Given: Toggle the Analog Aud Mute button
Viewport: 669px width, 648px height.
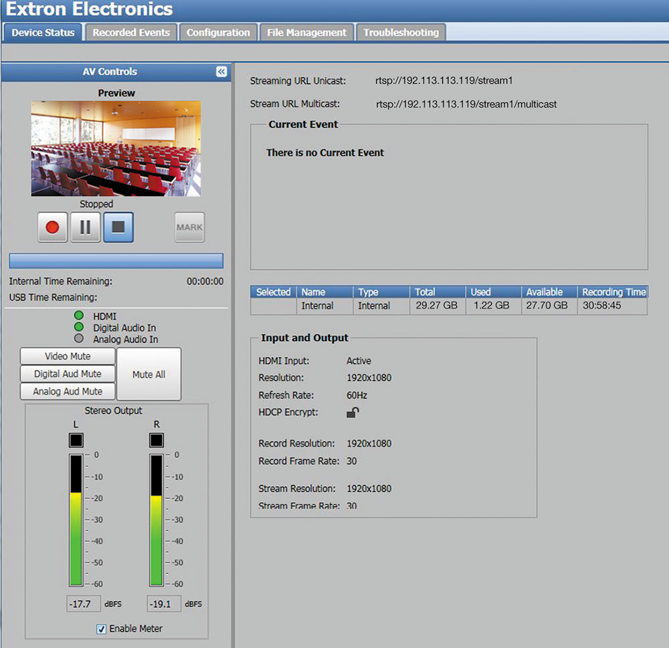Looking at the screenshot, I should tap(68, 391).
